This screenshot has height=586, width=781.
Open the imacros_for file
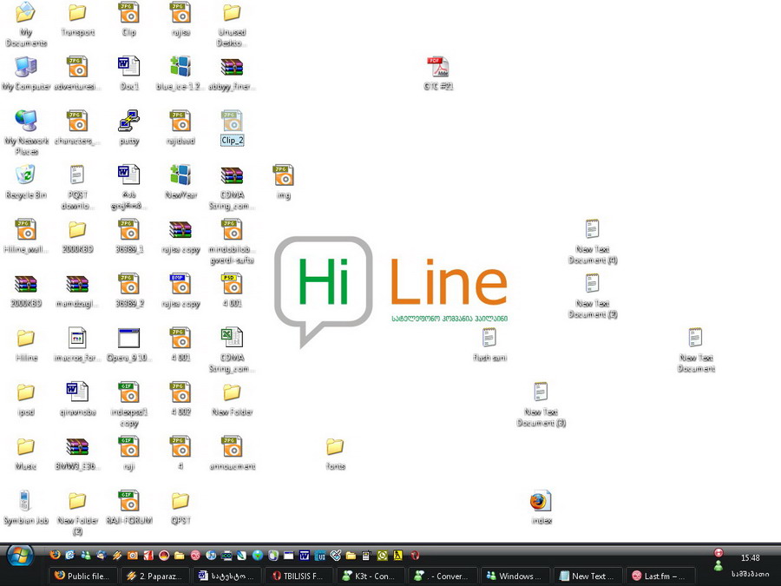[78, 339]
